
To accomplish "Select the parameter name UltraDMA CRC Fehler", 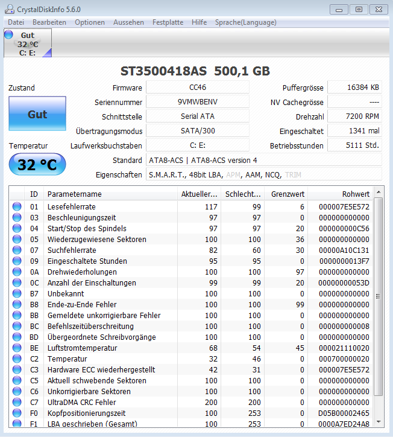I will [81, 403].
